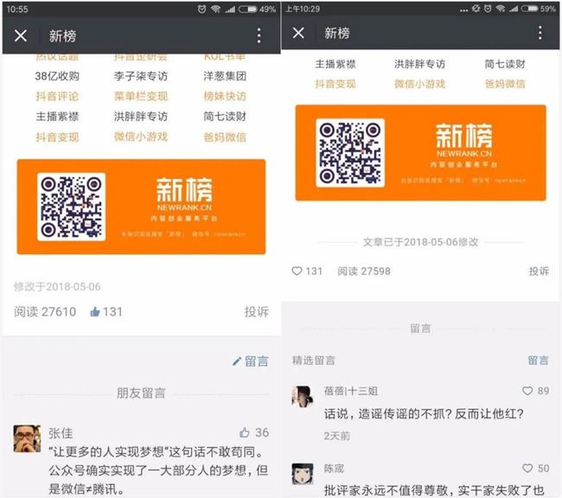The image size is (562, 498).
Task: Open the 菜单栏变现 link
Action: [x=140, y=96]
